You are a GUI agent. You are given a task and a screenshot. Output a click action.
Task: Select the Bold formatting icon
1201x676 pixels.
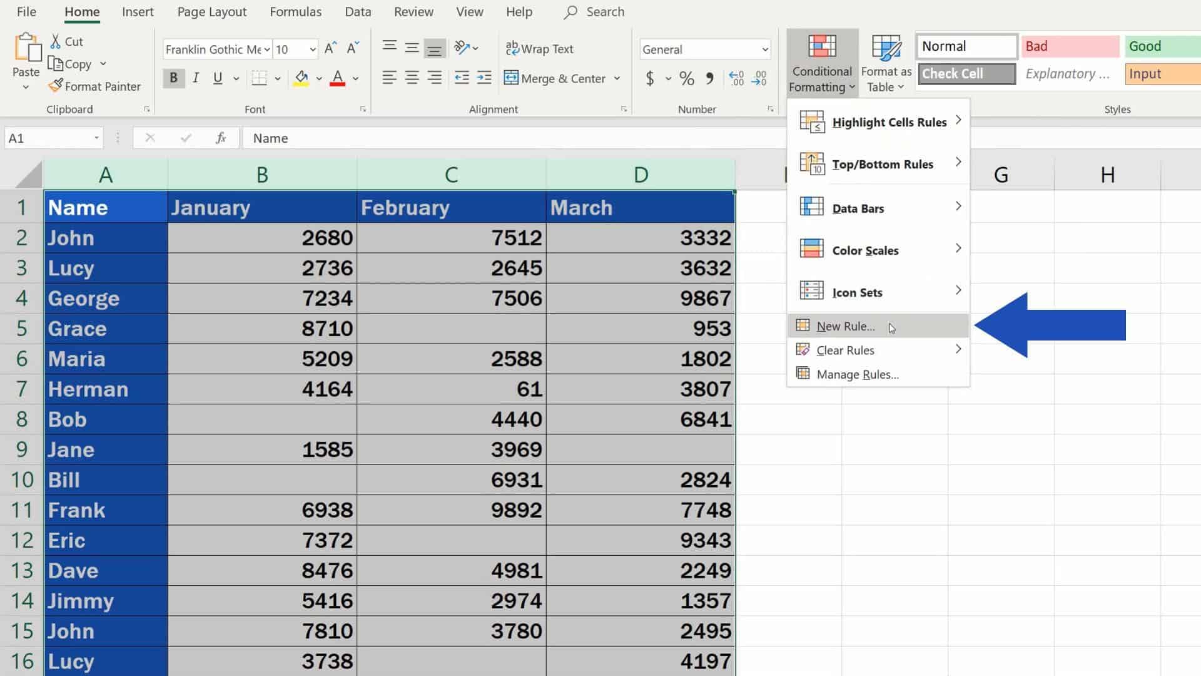click(x=173, y=78)
